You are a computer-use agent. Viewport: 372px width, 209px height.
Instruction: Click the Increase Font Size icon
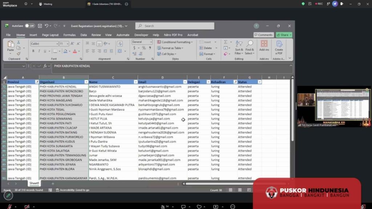coord(72,44)
